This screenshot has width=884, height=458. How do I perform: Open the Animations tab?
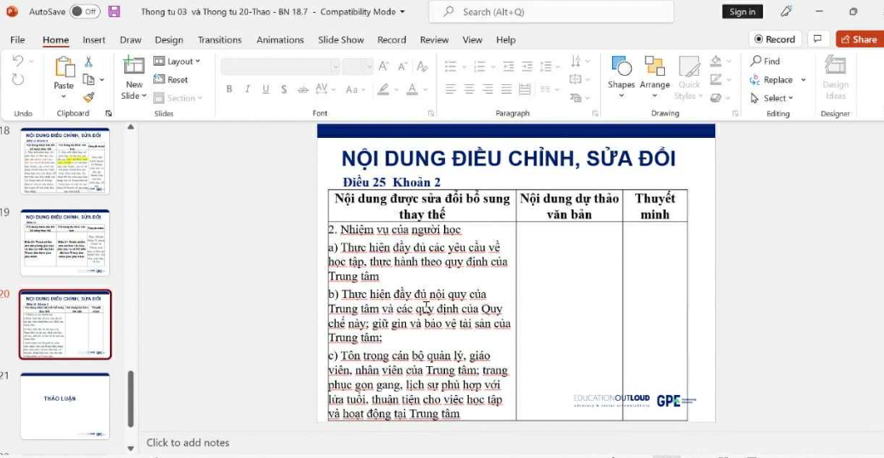click(x=280, y=39)
